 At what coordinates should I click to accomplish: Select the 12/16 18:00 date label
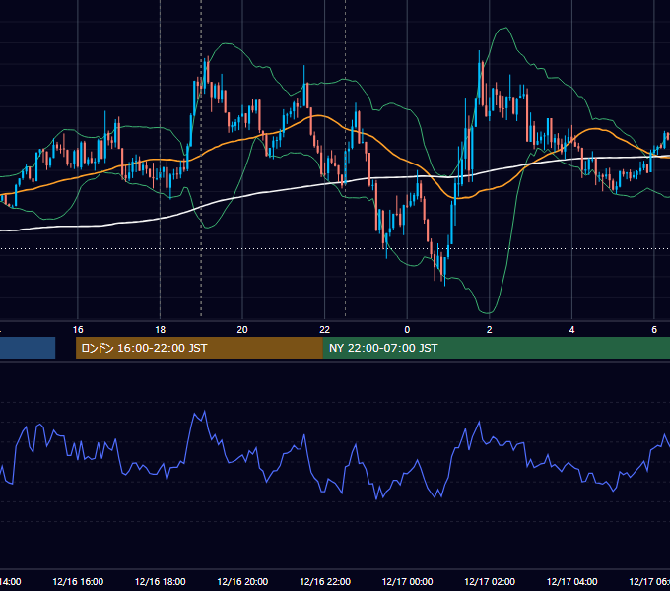pos(161,582)
